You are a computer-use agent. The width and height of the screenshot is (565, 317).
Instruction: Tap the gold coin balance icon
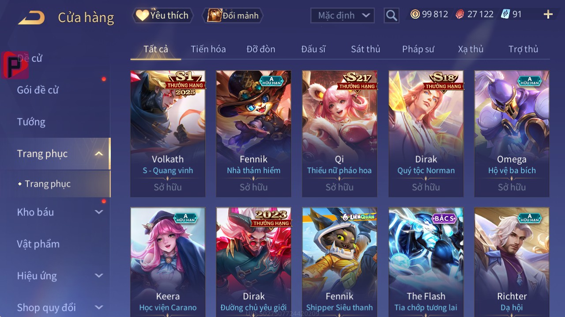tap(415, 15)
